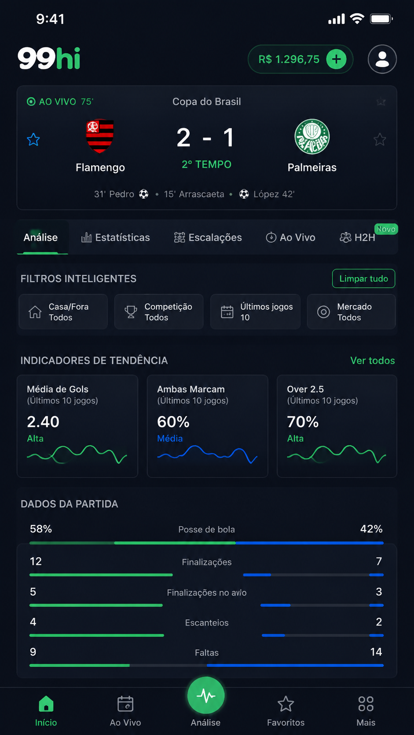Open Ao Vivo calendar icon in bottom bar
Viewport: 414px width, 735px height.
click(125, 704)
